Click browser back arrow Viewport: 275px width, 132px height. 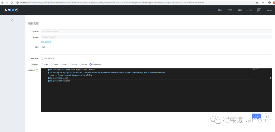pyautogui.click(x=3, y=3)
